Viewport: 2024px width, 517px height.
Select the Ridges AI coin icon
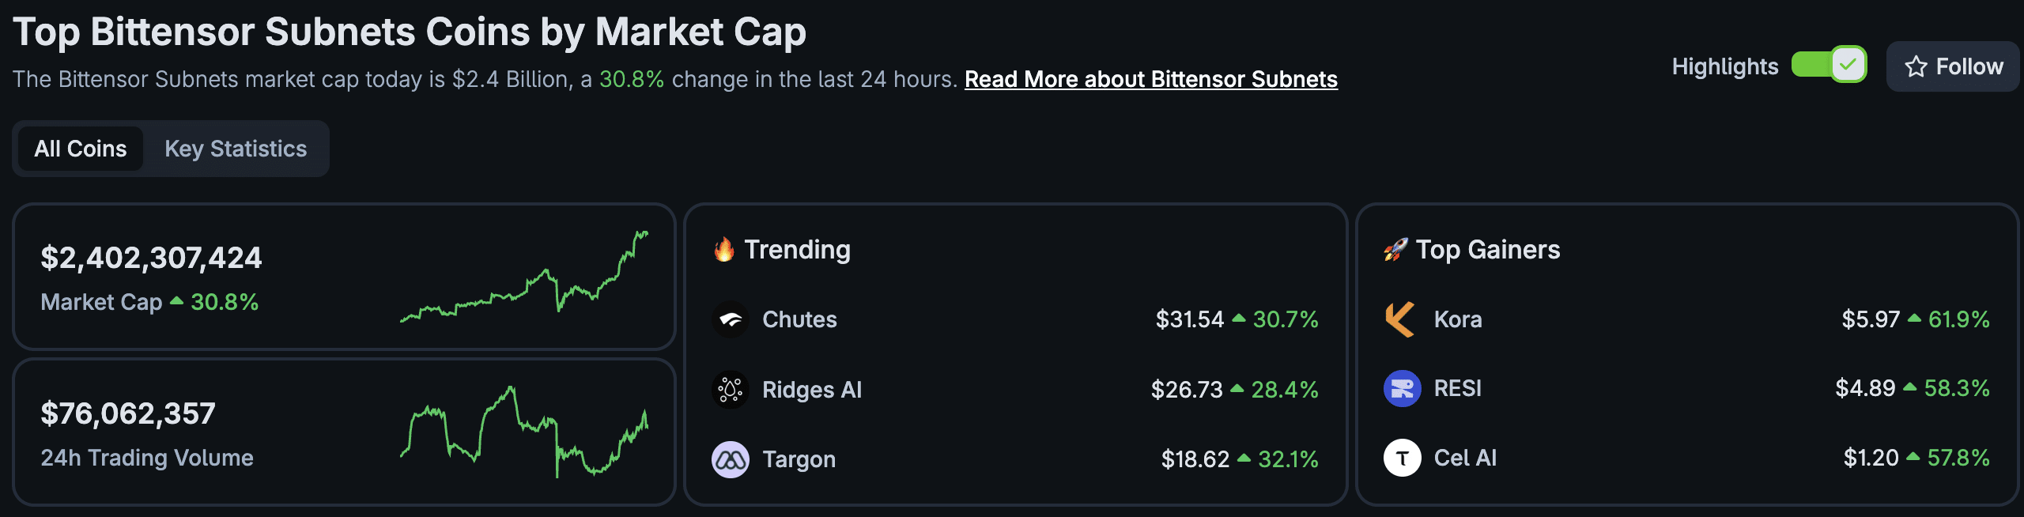click(731, 389)
